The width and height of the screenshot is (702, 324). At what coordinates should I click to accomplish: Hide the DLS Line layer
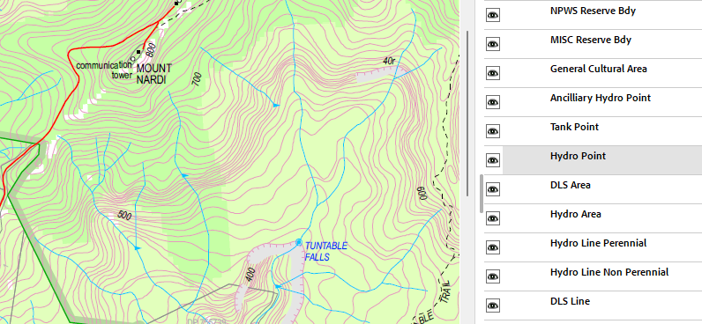pos(492,306)
